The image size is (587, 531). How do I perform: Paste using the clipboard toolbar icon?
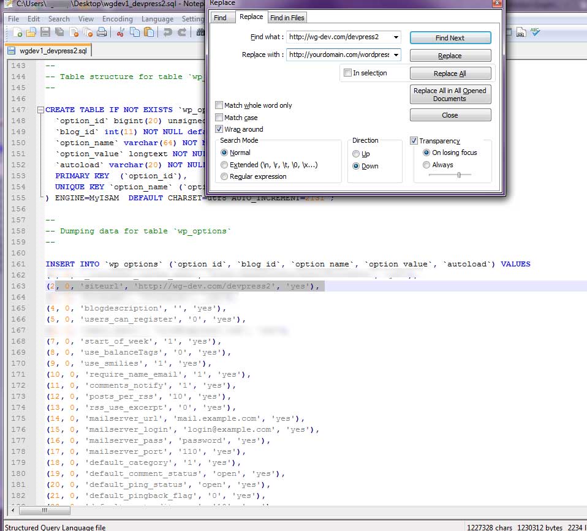click(149, 32)
